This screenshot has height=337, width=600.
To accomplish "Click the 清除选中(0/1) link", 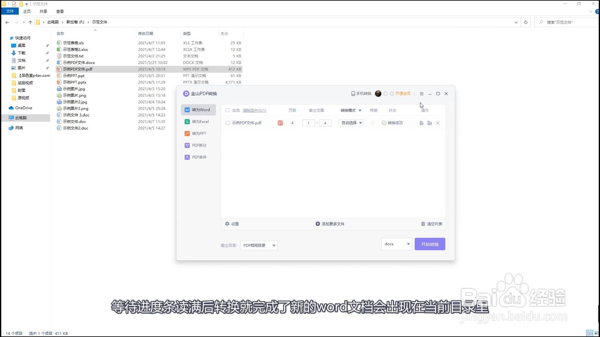I will (253, 110).
